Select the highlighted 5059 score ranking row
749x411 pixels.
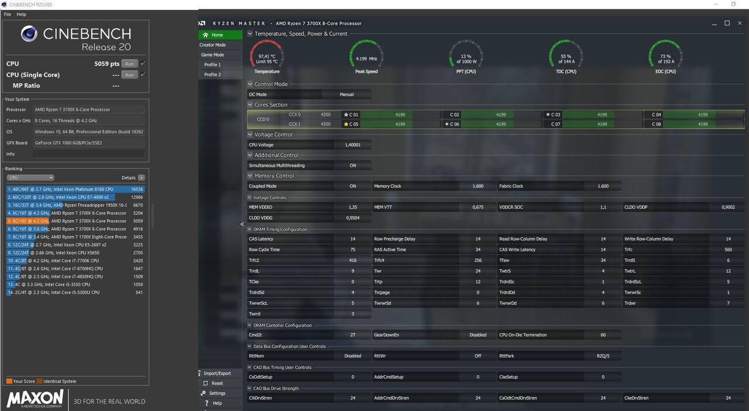75,221
